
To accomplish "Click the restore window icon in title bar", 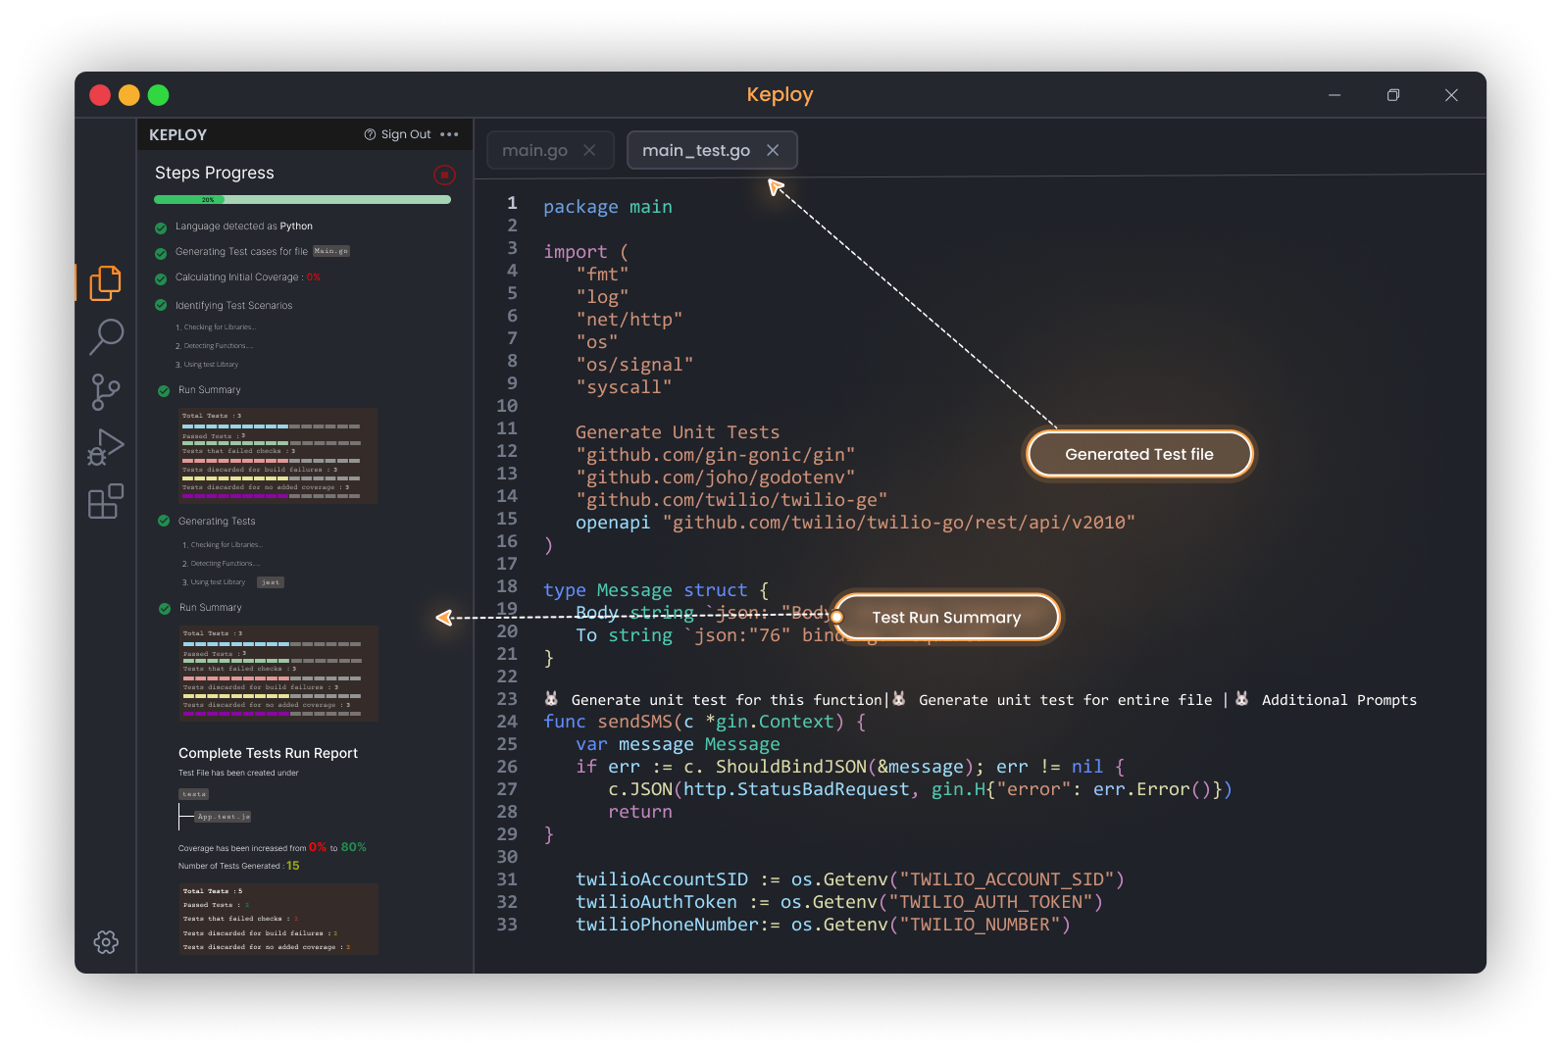I will 1392,95.
